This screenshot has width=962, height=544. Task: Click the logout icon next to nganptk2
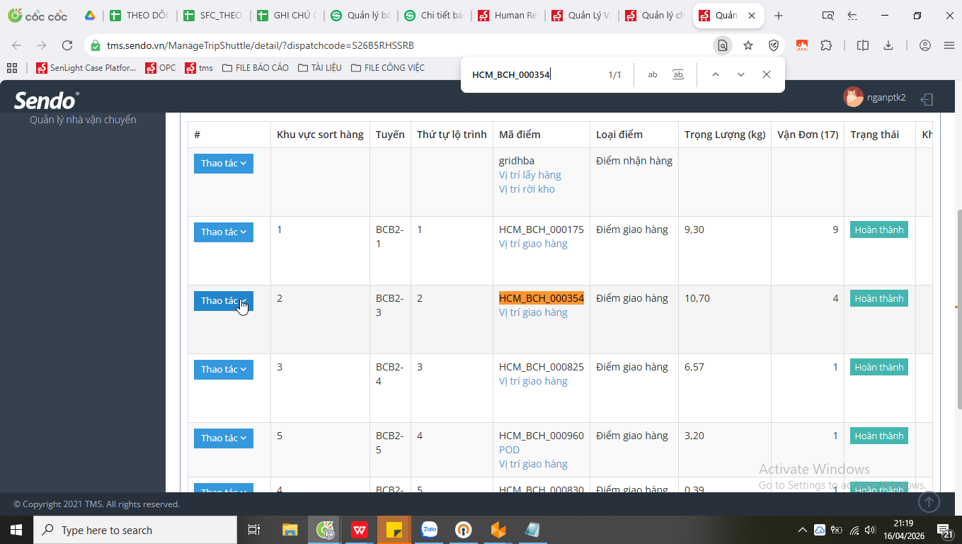click(927, 99)
